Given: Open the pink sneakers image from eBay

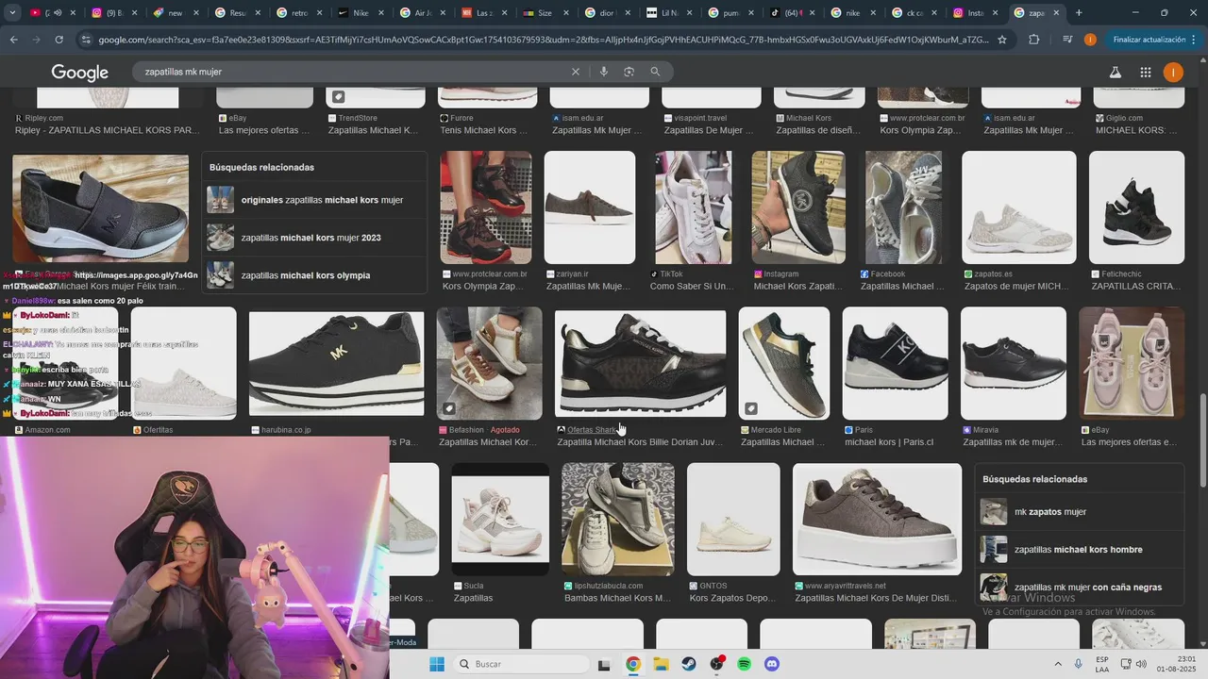Looking at the screenshot, I should tap(1132, 363).
